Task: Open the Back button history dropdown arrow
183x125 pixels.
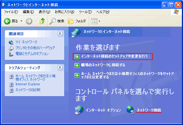Action: (x=21, y=21)
